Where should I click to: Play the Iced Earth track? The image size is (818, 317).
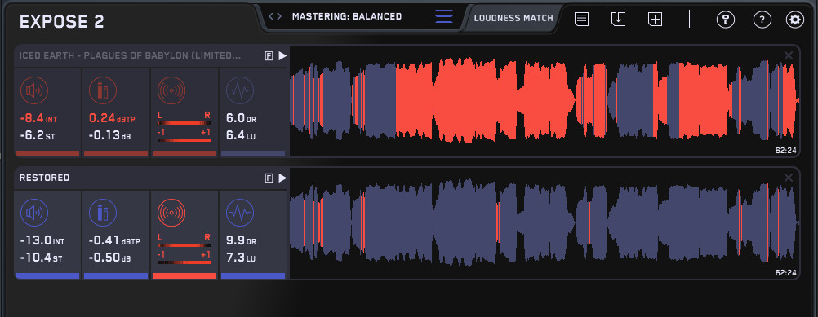click(x=282, y=56)
